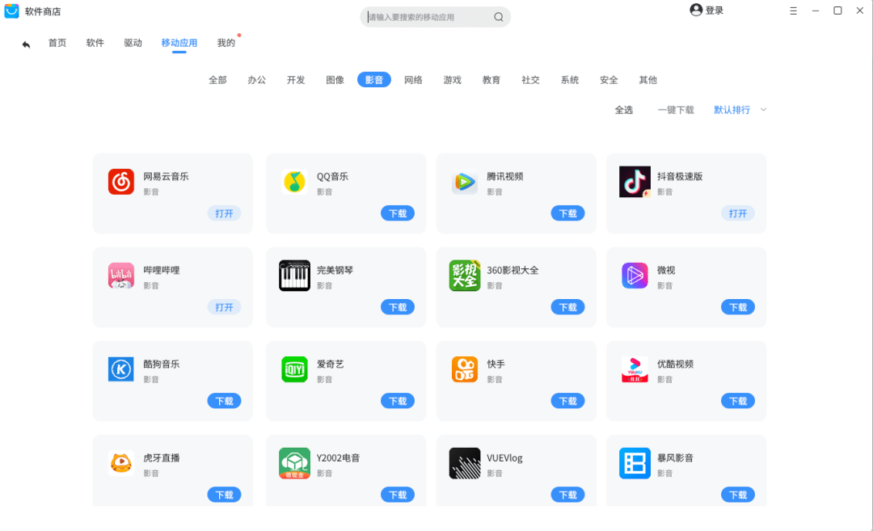Download 微视 with its 下载 button
Screen dimensions: 873x531
(738, 307)
